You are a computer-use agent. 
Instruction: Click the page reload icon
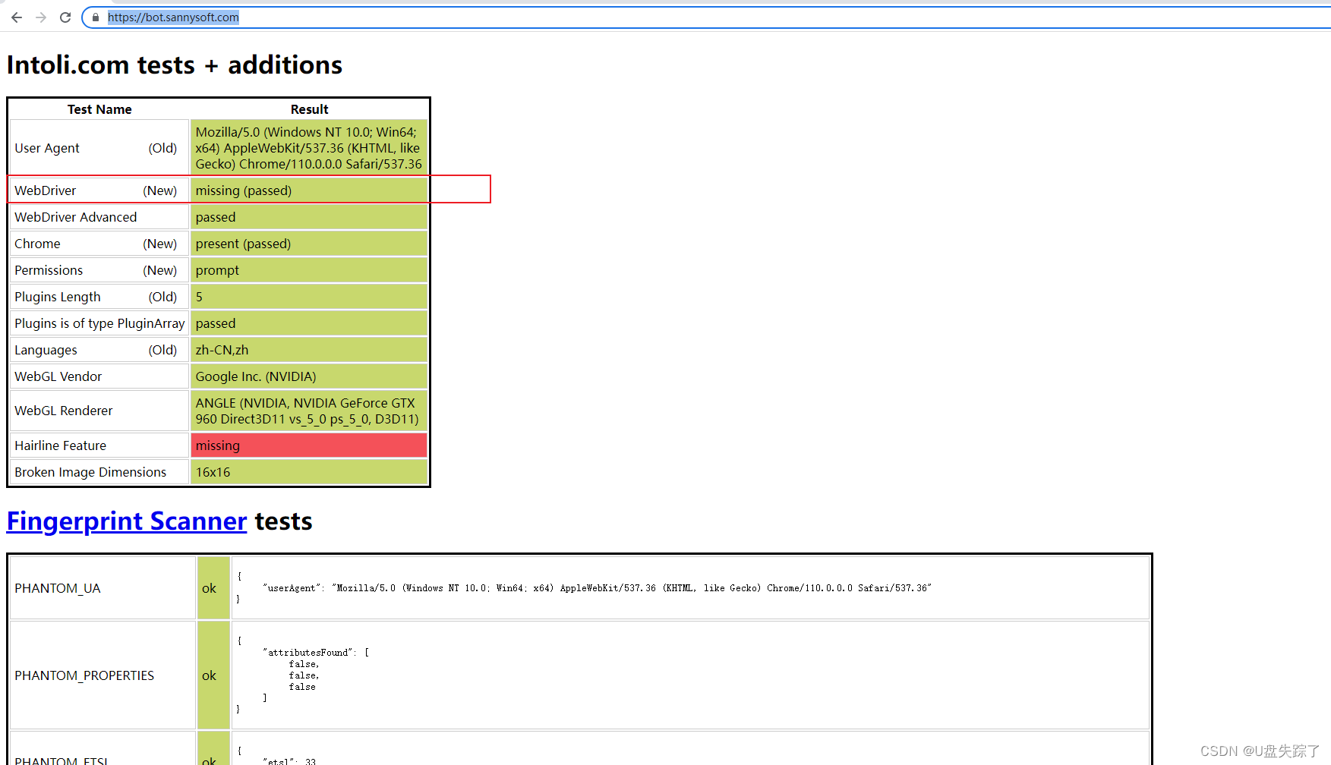[65, 17]
